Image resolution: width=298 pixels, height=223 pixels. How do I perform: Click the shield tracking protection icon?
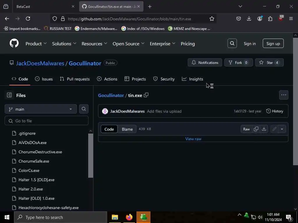[55, 19]
